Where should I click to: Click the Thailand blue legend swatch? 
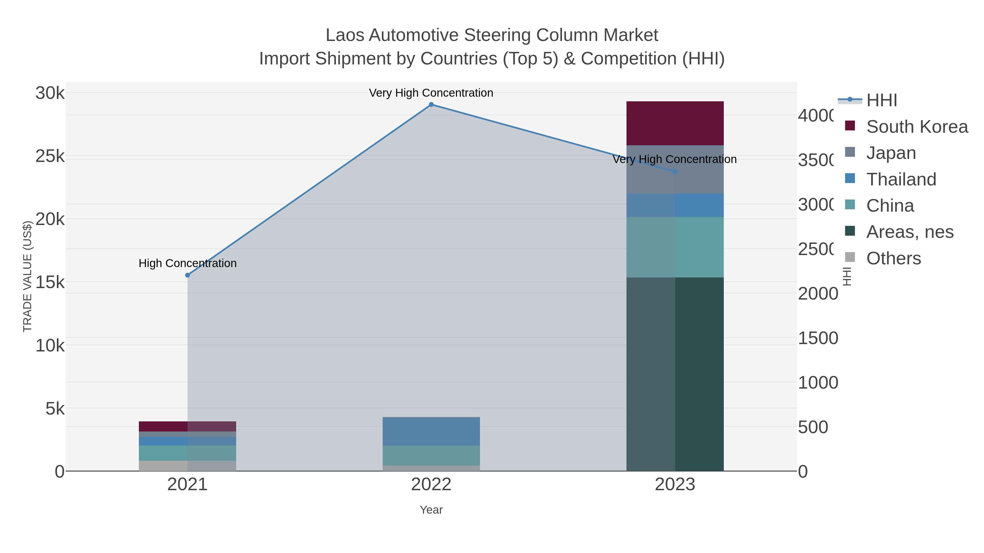click(x=850, y=178)
